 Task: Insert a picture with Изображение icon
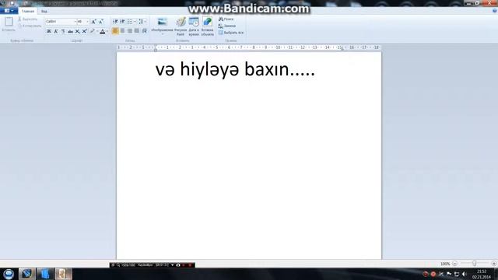(163, 22)
